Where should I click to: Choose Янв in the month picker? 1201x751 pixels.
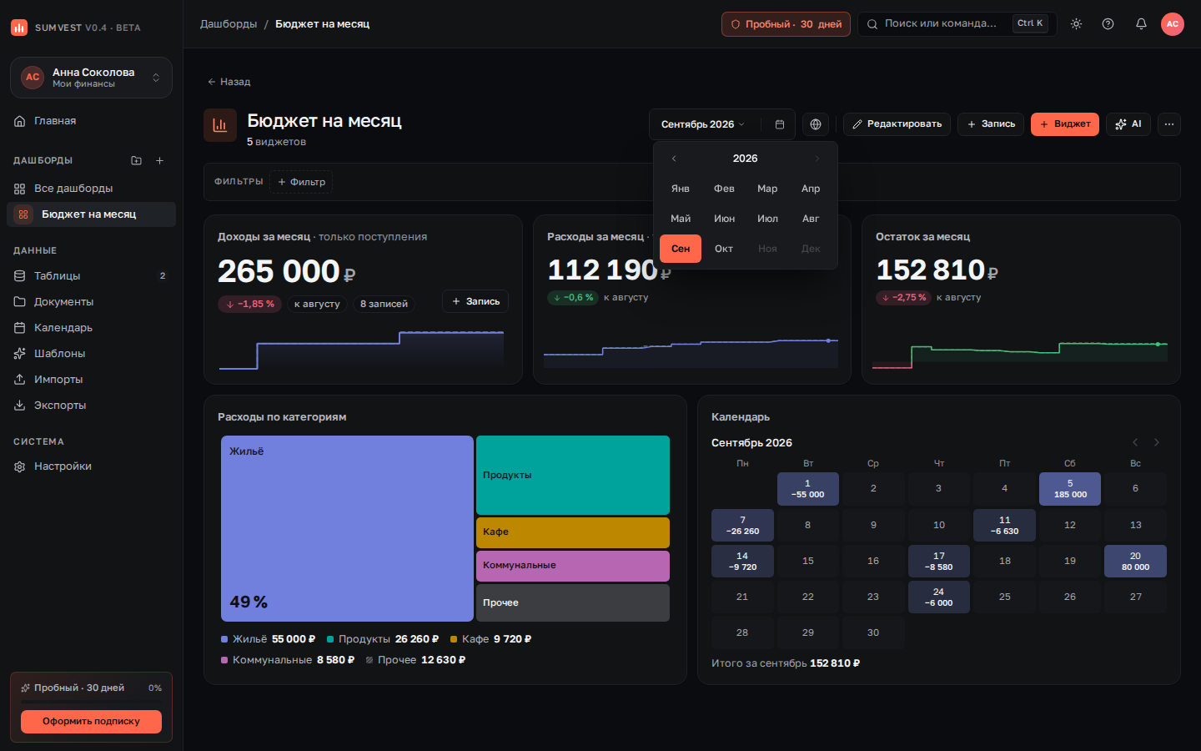pos(681,189)
